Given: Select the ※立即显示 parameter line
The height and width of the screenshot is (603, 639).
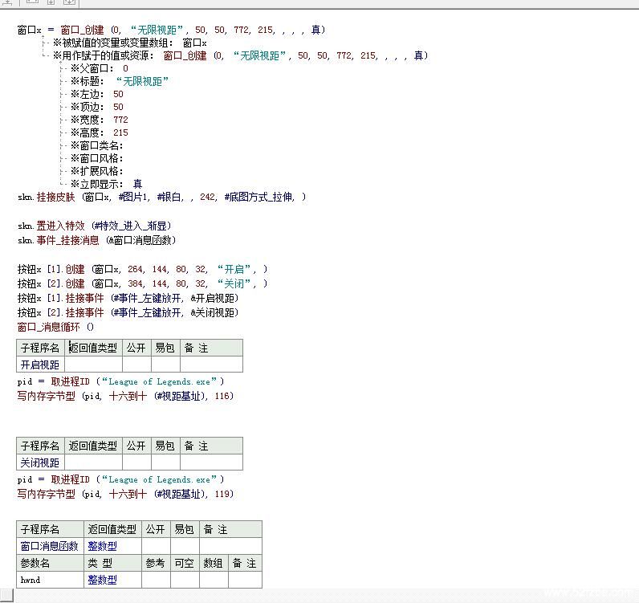Looking at the screenshot, I should tap(106, 184).
